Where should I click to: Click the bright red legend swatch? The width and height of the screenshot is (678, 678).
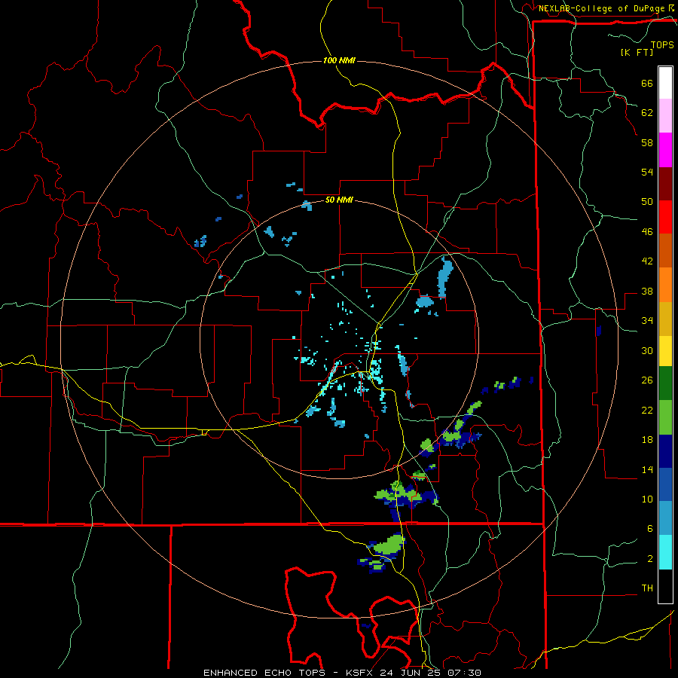click(665, 217)
